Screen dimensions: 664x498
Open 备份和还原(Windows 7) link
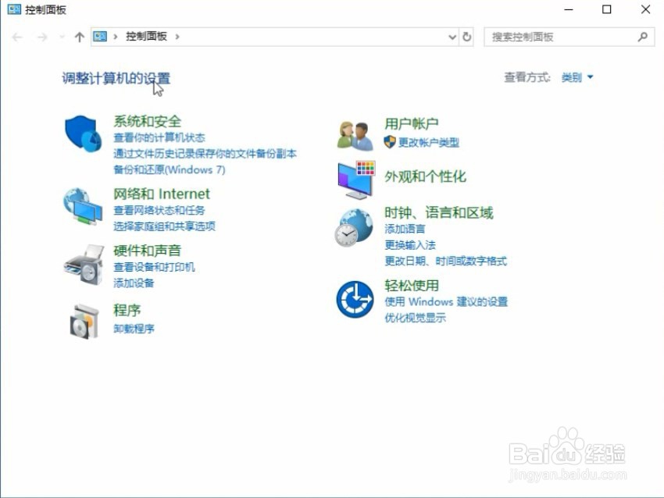pos(169,169)
